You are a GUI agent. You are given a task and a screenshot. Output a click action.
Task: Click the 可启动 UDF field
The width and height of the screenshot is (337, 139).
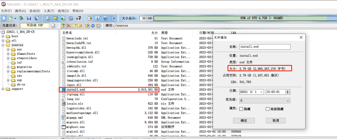(35, 25)
